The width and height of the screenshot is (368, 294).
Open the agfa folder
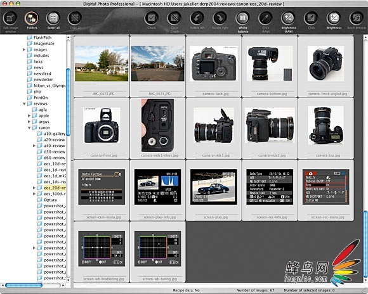click(x=39, y=110)
